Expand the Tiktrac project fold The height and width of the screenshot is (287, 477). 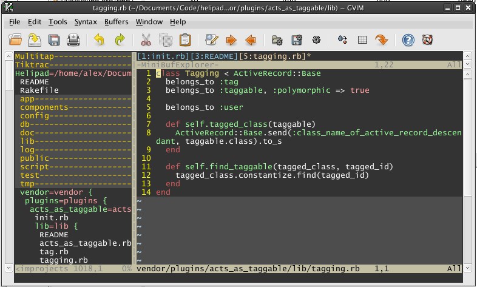73,65
